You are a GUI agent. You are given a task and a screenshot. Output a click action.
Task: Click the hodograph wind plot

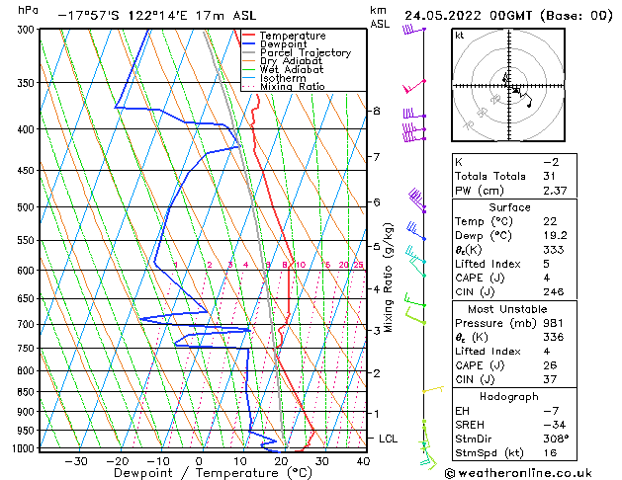click(508, 85)
